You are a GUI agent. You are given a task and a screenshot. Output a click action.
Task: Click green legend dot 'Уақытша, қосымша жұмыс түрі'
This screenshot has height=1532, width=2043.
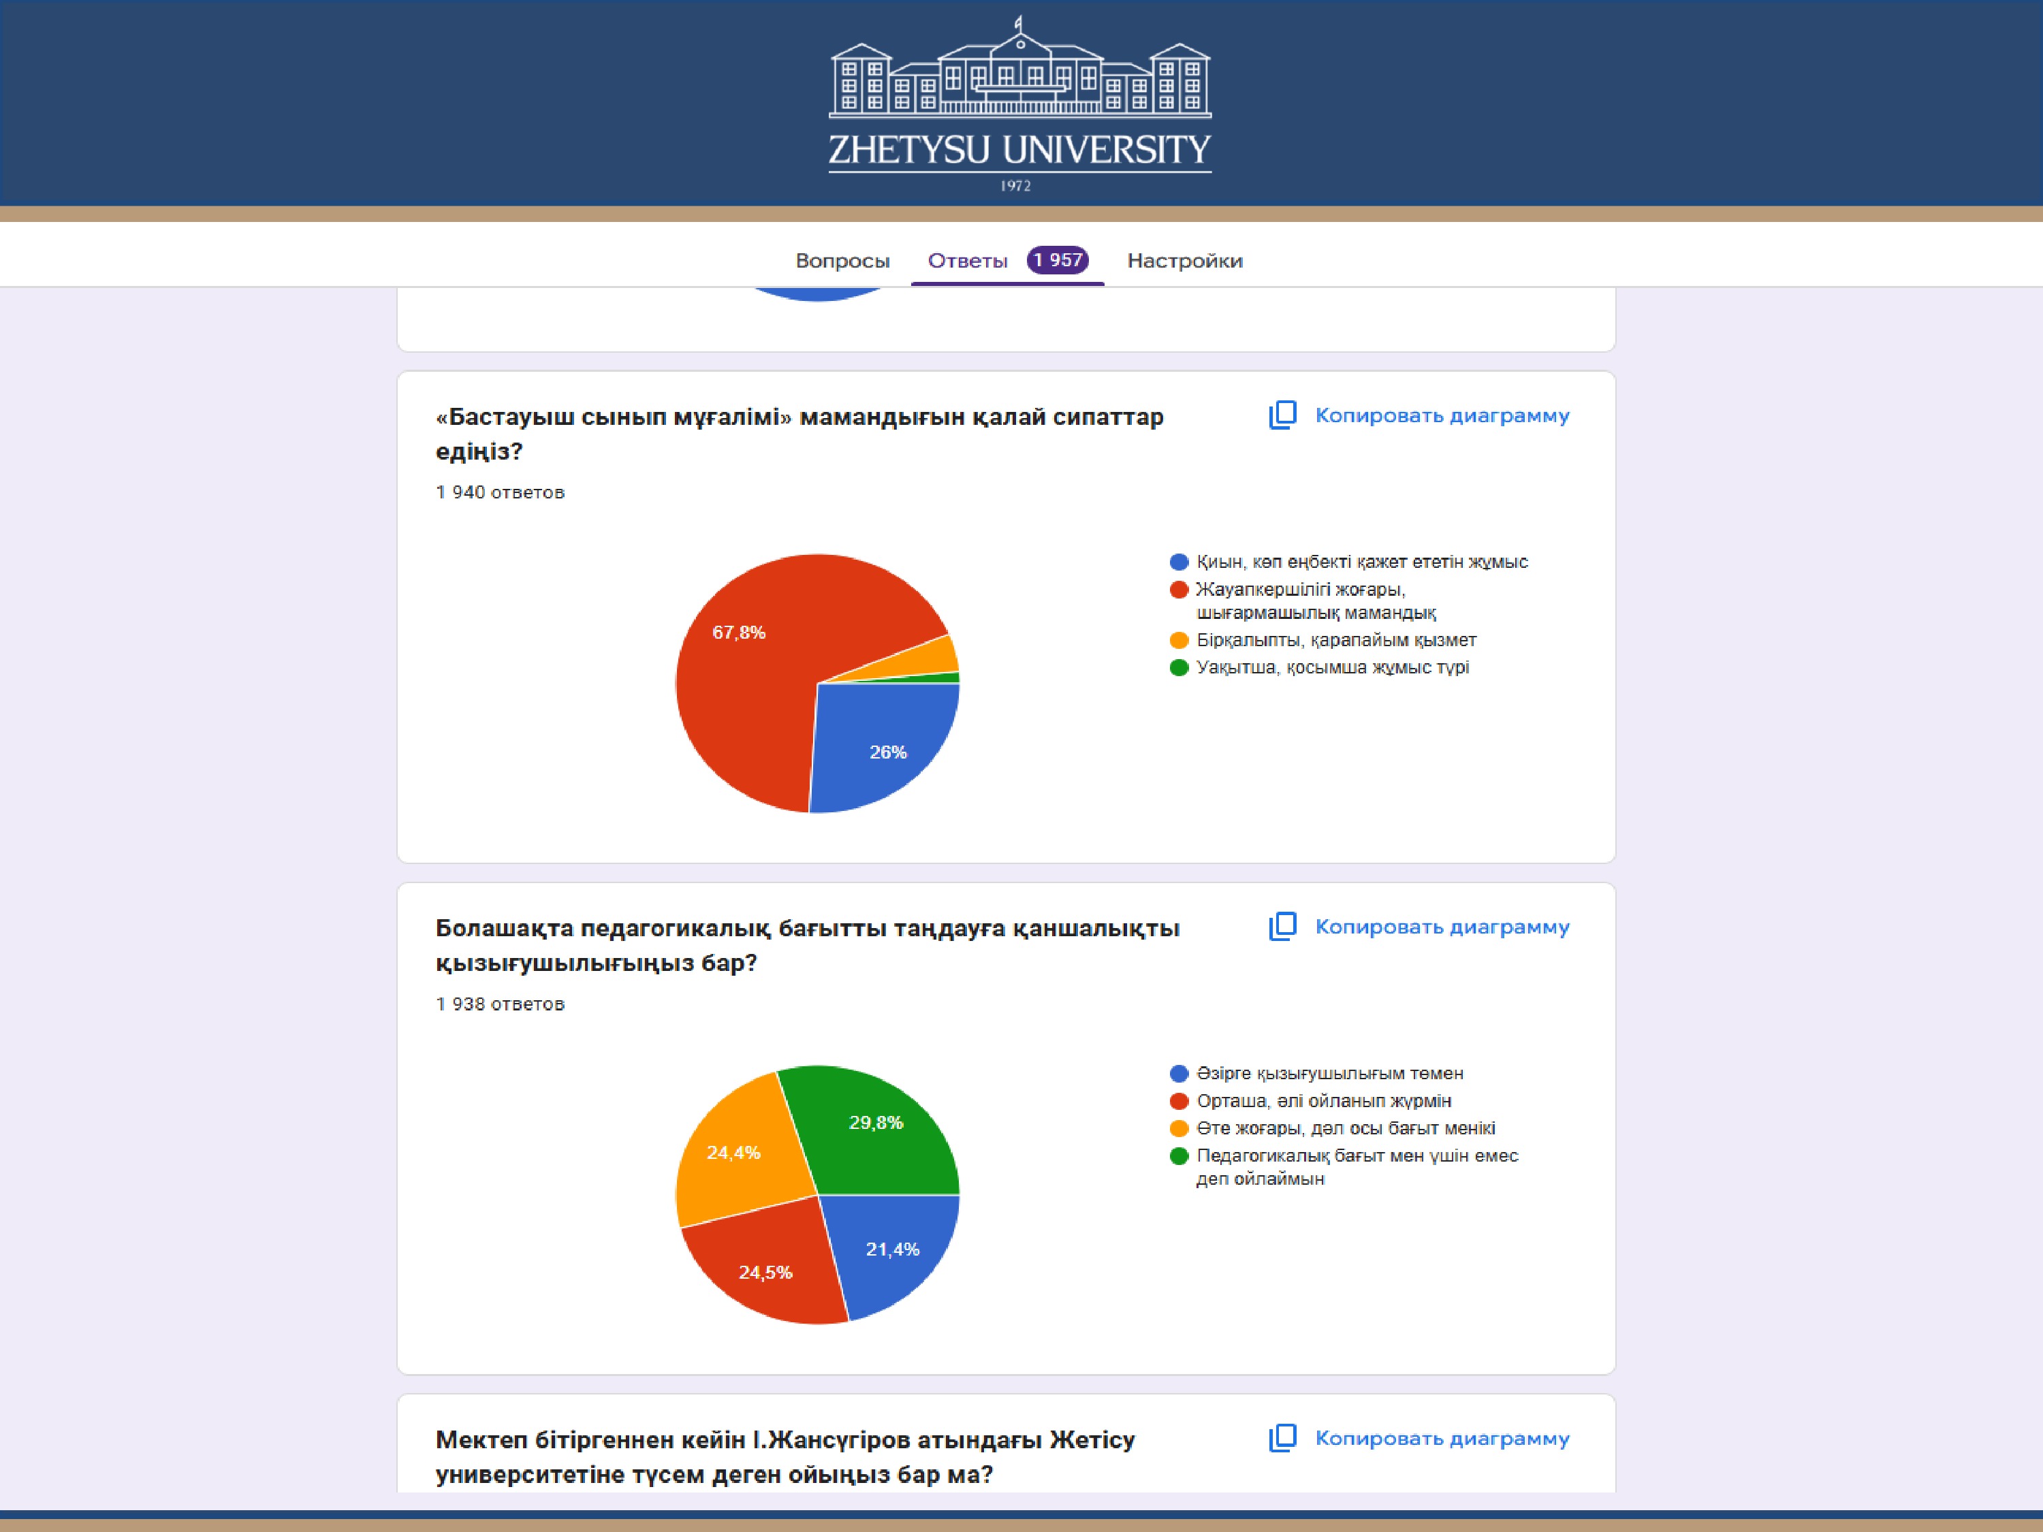tap(1179, 667)
